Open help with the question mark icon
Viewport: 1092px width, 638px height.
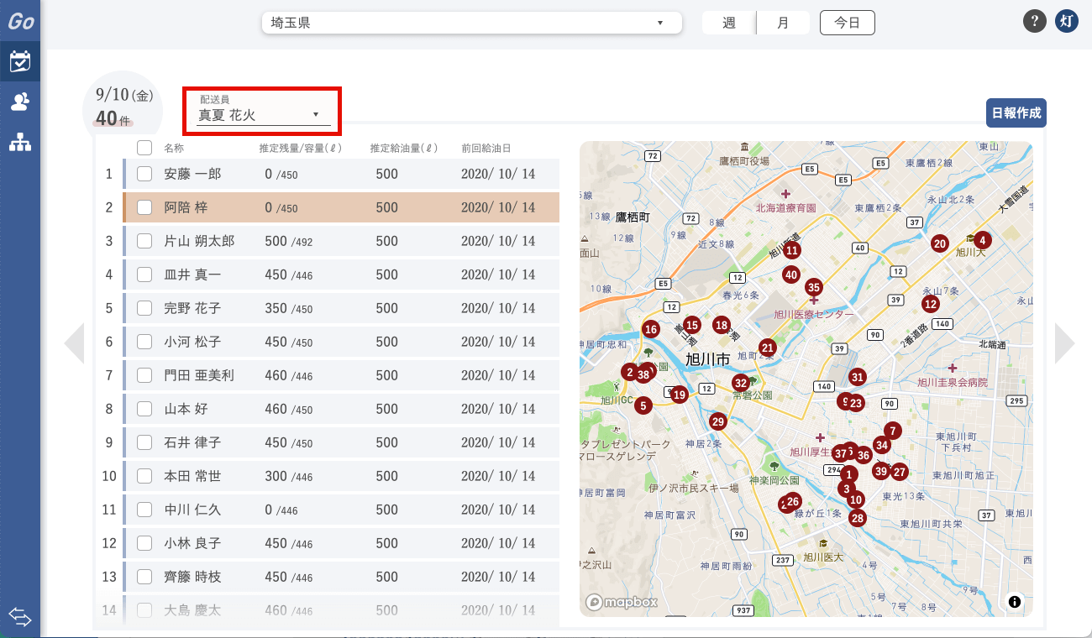pyautogui.click(x=1035, y=22)
